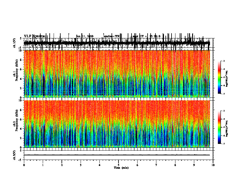Viewport: 240px width, 185px height.
Task: Click the ch.1 spectrogram panel
Action: pos(117,74)
